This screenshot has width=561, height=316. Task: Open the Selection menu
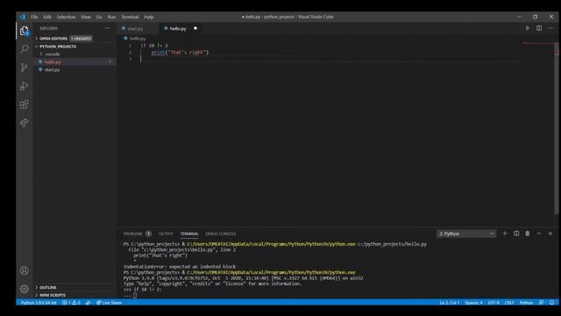(67, 17)
